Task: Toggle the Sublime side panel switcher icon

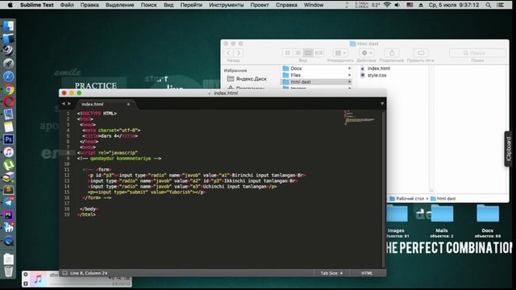Action: point(64,273)
